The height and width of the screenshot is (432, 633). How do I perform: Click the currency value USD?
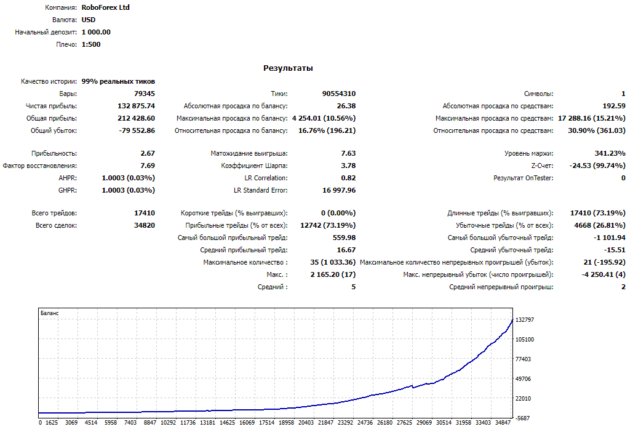coord(89,20)
